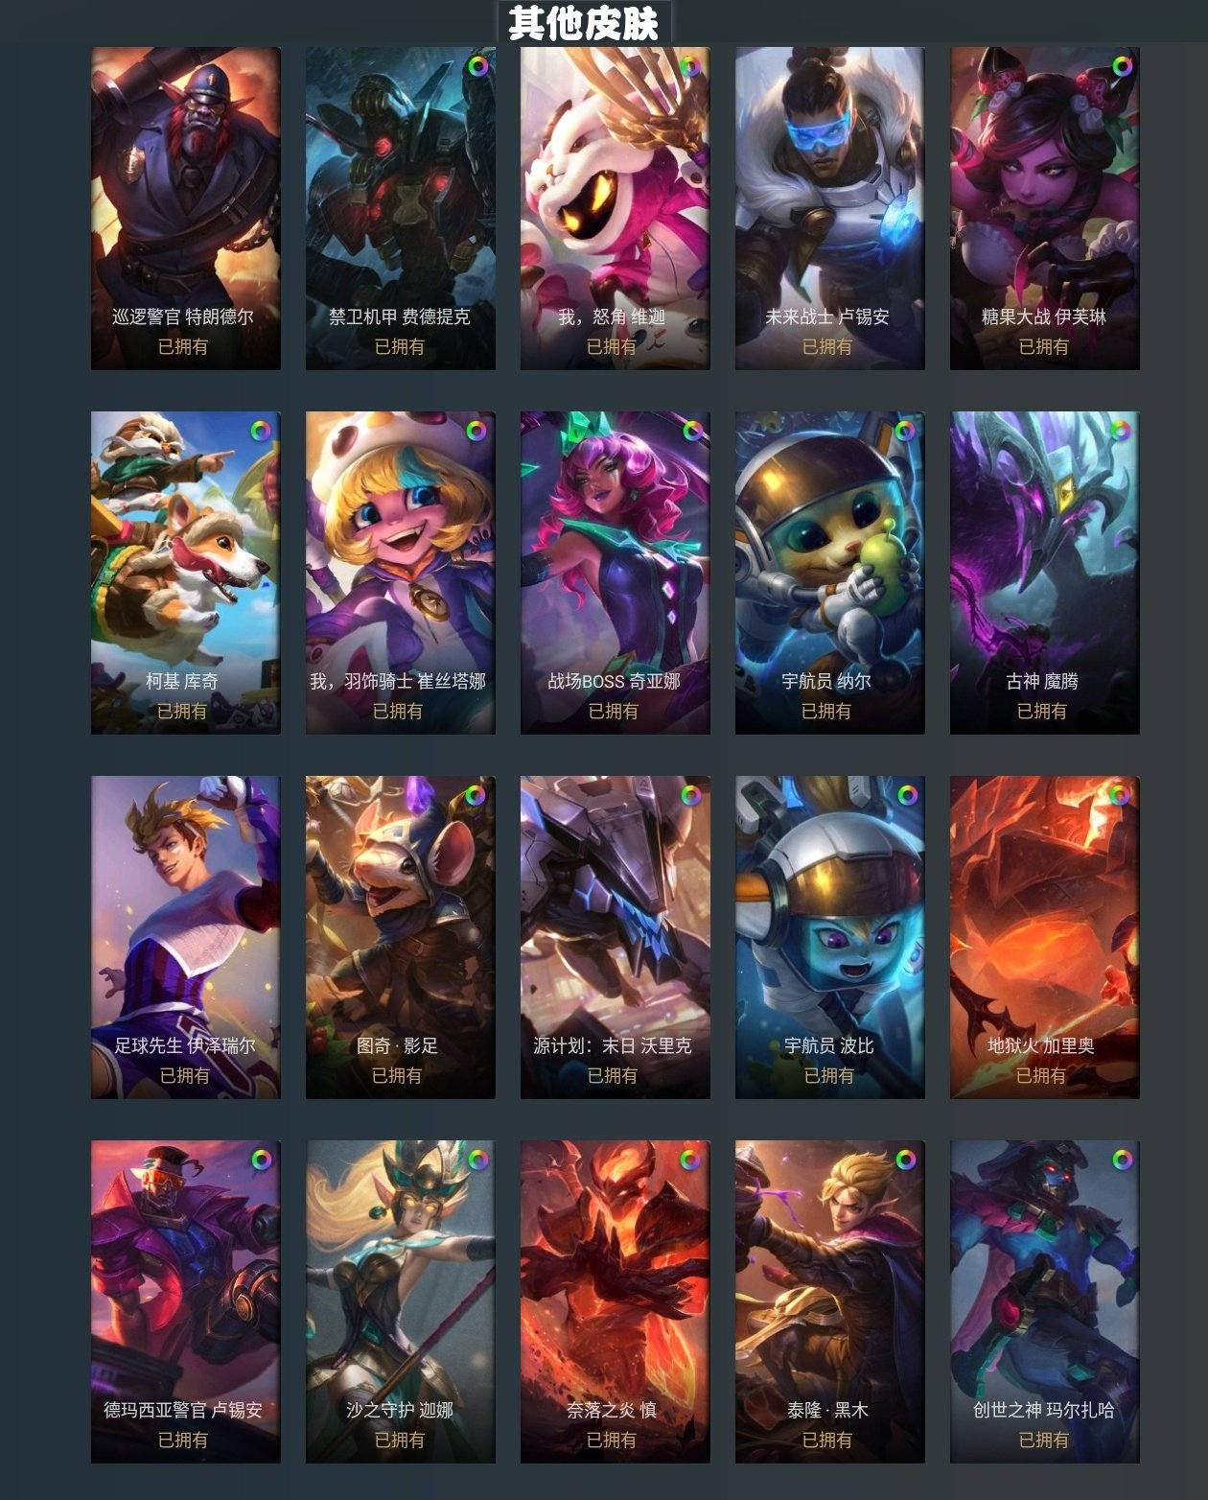Click chroma wheel icon on 禁卫机甲 费德提克 card
This screenshot has height=1500, width=1208.
(477, 66)
